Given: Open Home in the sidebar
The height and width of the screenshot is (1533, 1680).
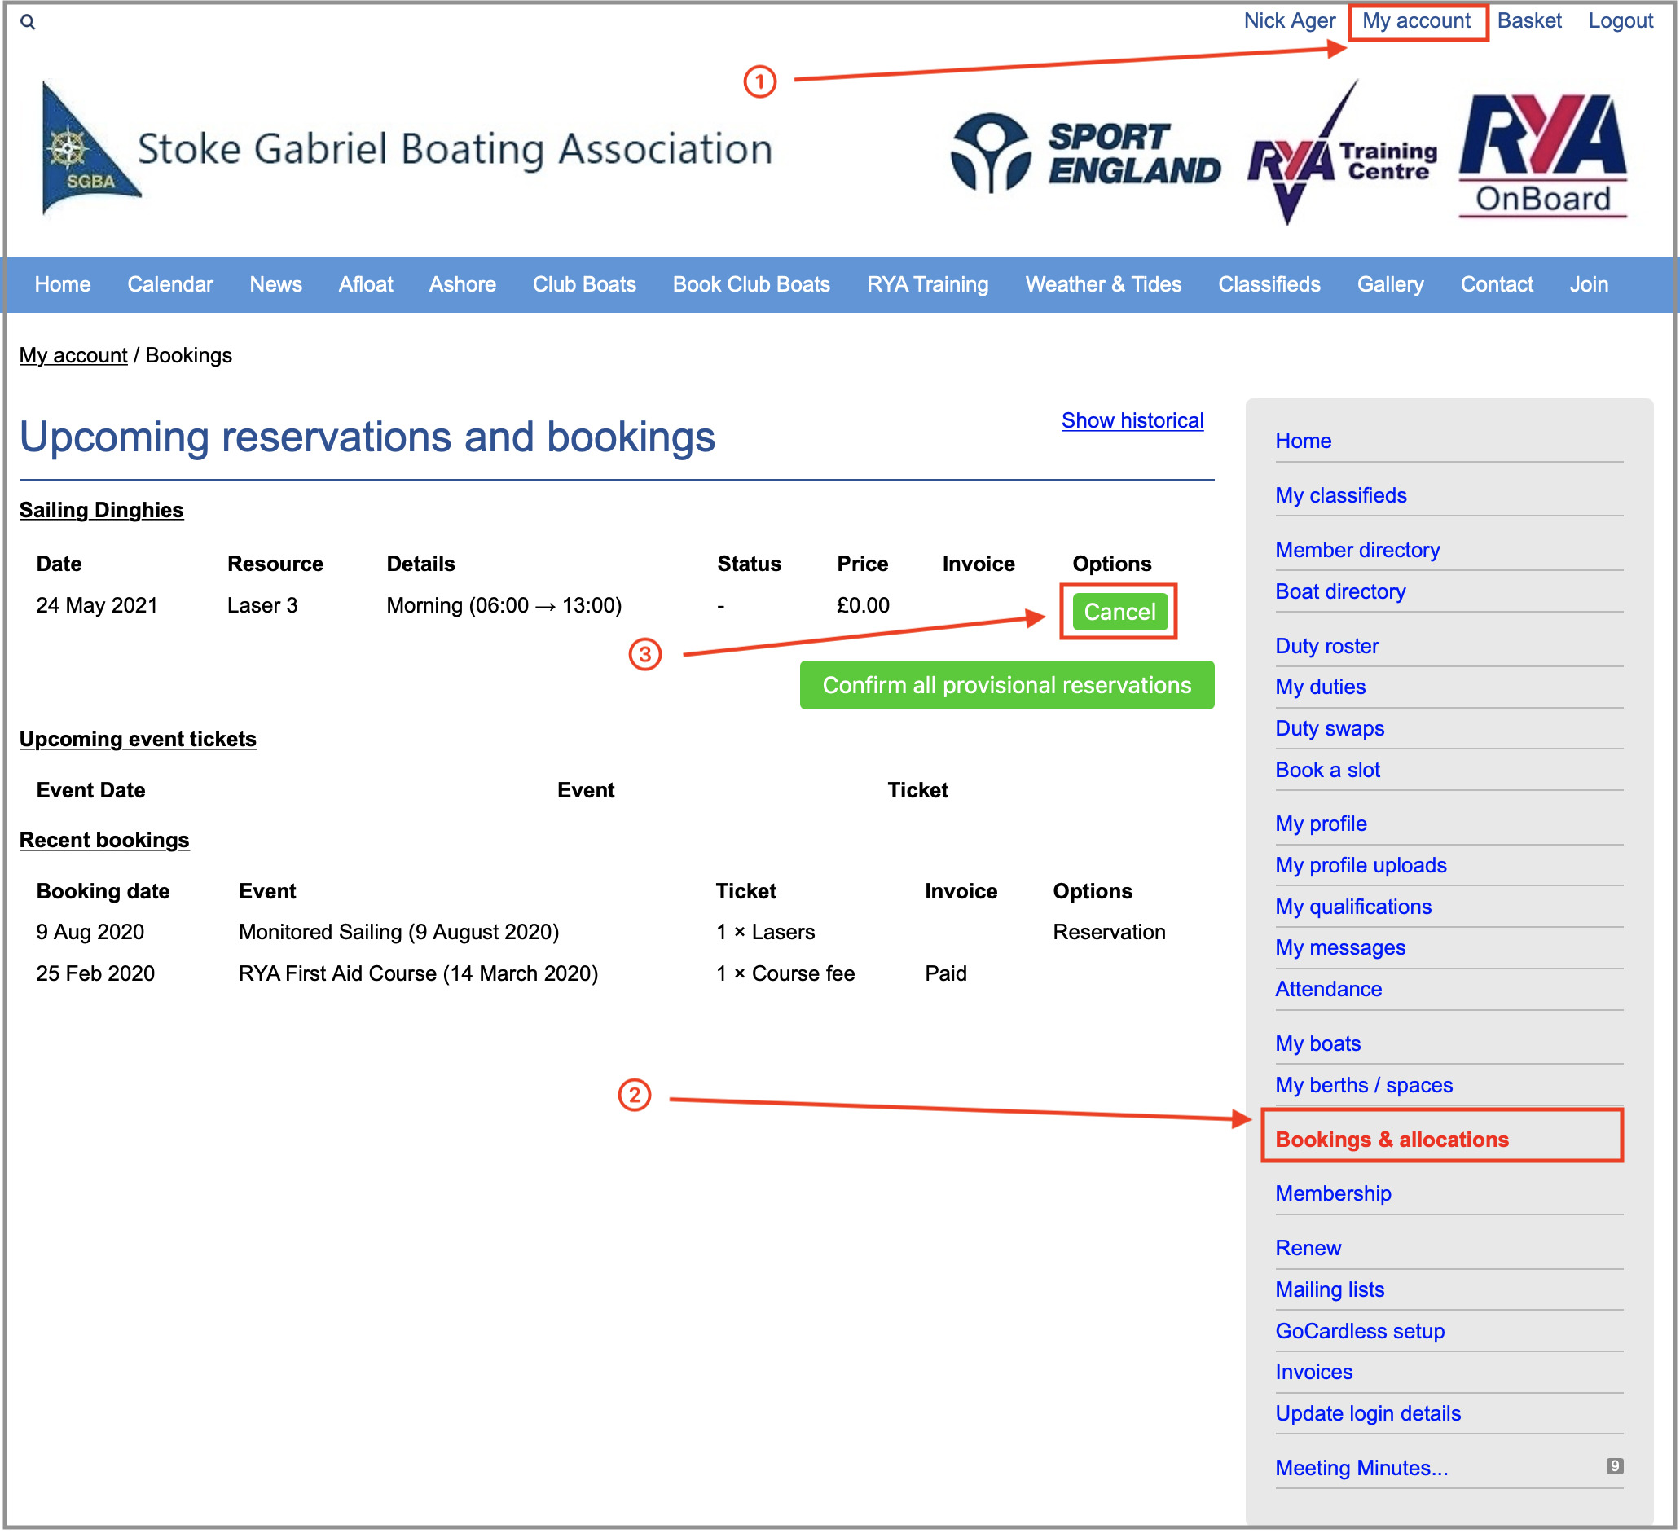Looking at the screenshot, I should tap(1304, 441).
